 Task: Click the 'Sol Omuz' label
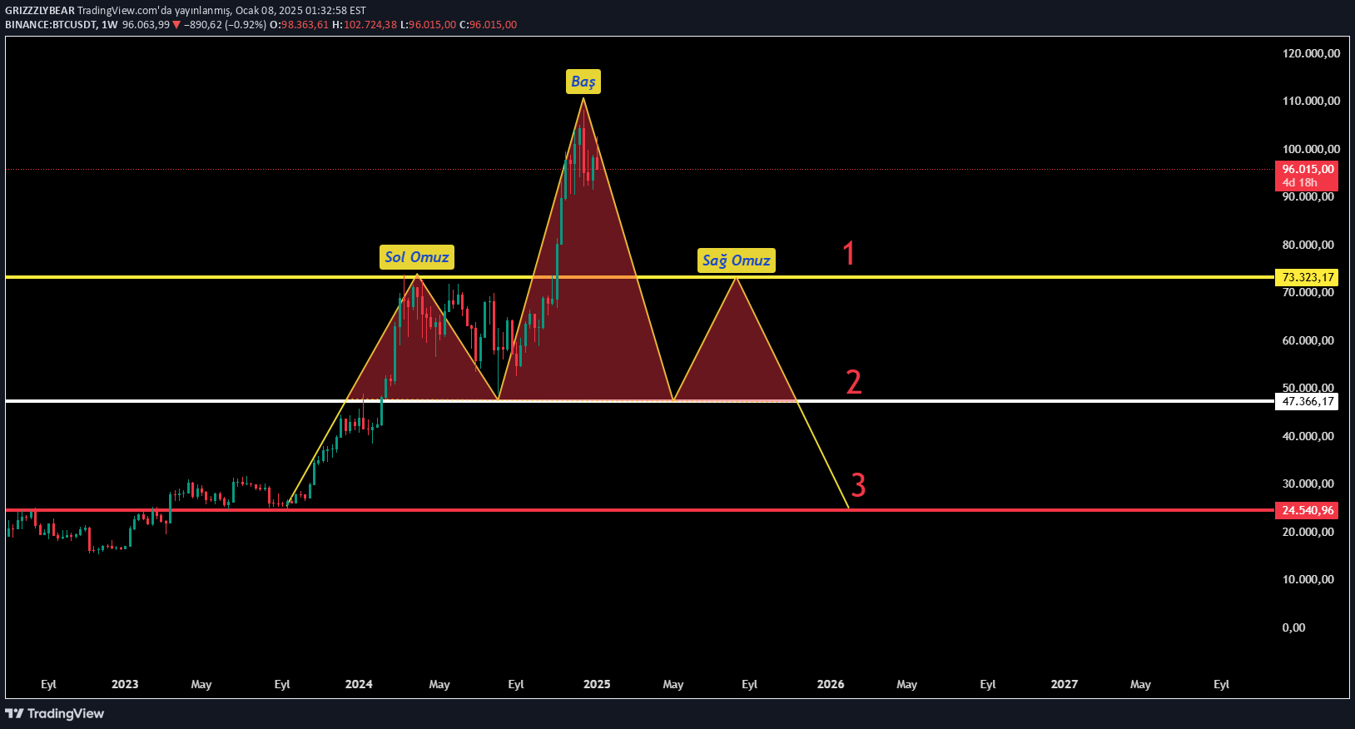point(417,257)
